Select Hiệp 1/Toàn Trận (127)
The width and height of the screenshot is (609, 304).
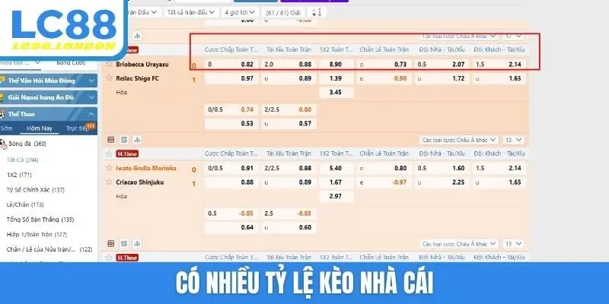click(x=37, y=235)
